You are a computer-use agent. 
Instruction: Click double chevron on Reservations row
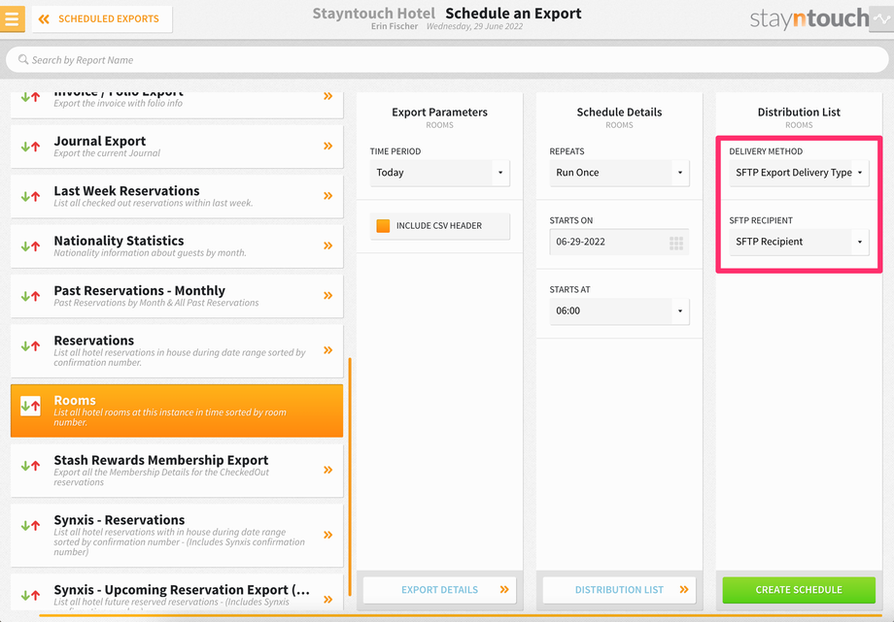click(x=327, y=350)
